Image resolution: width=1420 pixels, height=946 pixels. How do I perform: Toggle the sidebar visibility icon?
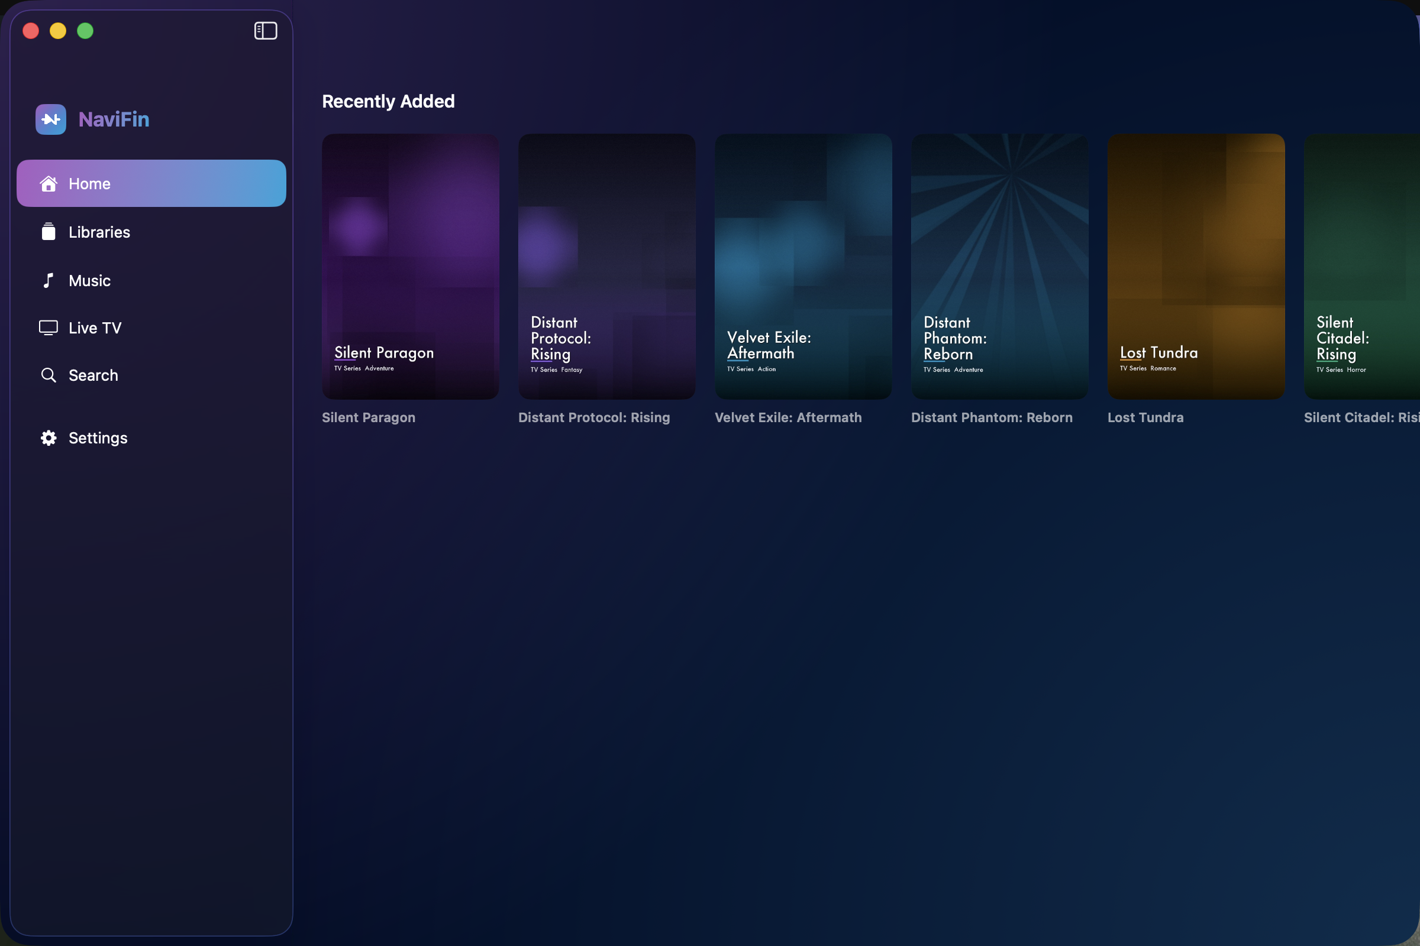[x=266, y=31]
